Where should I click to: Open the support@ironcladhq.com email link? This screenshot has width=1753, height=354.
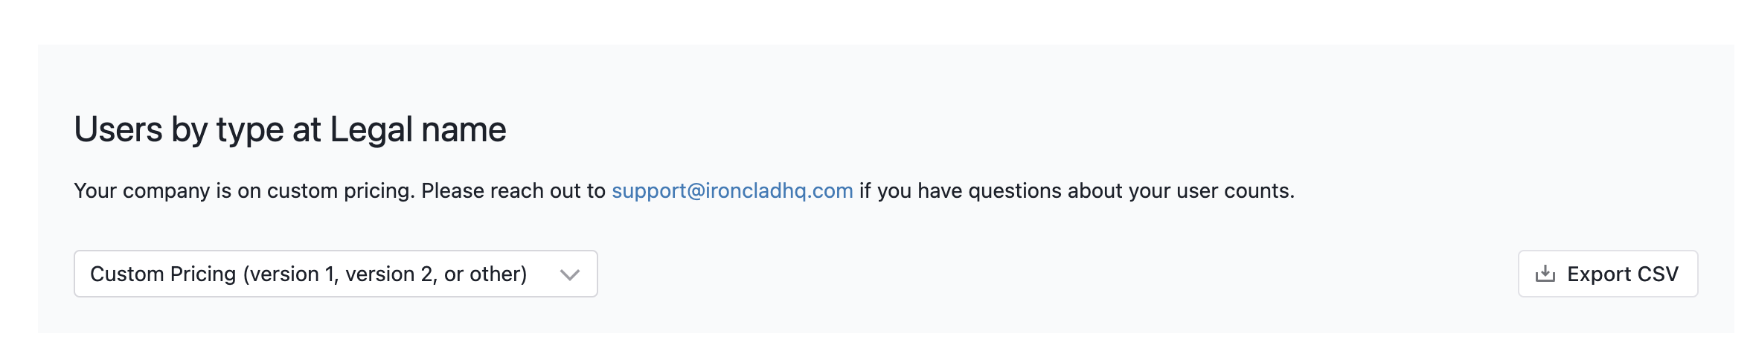732,191
